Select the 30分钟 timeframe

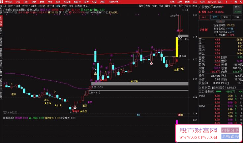pos(41,6)
